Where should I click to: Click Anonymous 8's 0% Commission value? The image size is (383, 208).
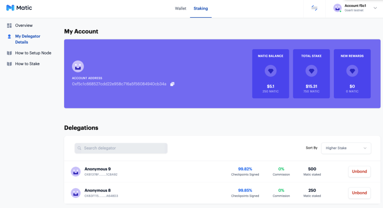tap(281, 190)
